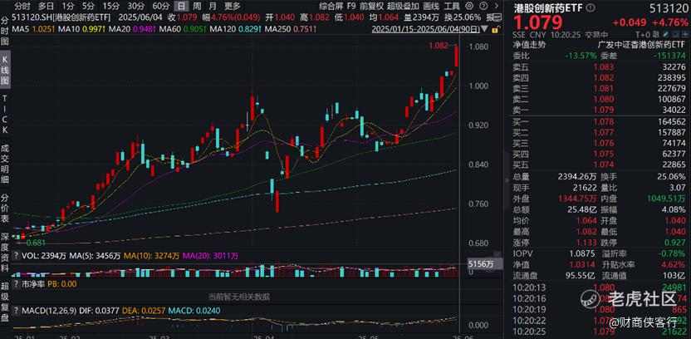Image resolution: width=691 pixels, height=339 pixels.
Task: Toggle the date range lock icon
Action: tap(495, 29)
